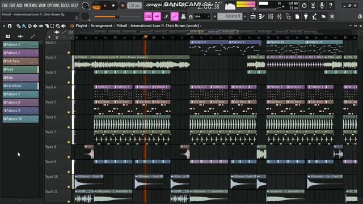Open the ADD menu
Screen dimensions: 363x204
19,5
